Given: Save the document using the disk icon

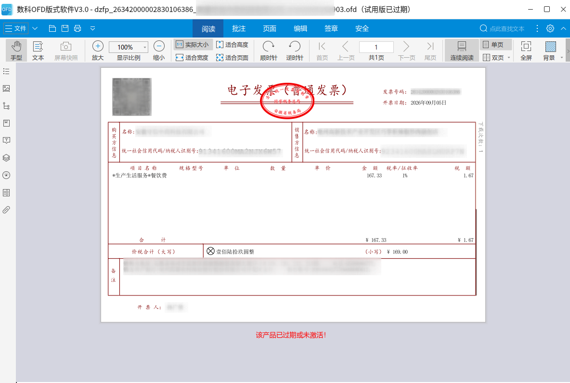Looking at the screenshot, I should click(x=65, y=28).
